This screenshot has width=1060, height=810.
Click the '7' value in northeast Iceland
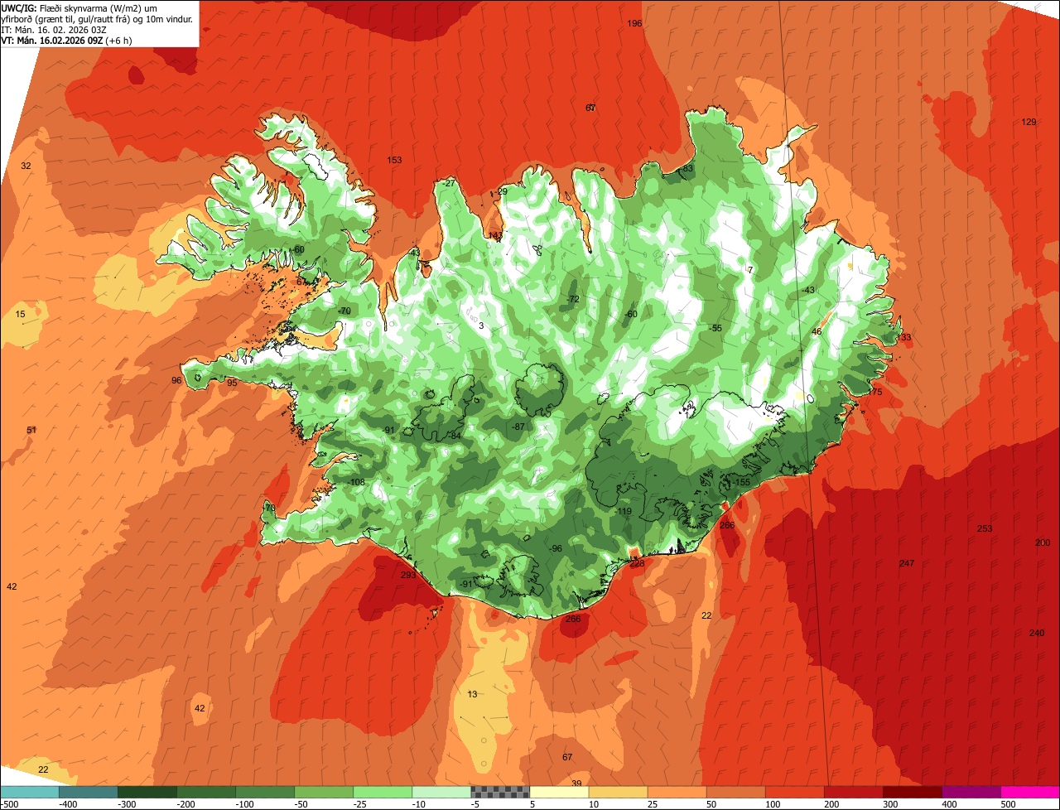pyautogui.click(x=750, y=270)
